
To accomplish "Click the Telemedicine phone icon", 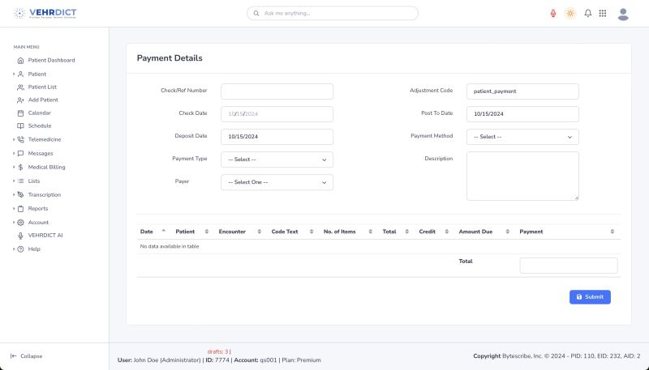I will [21, 139].
